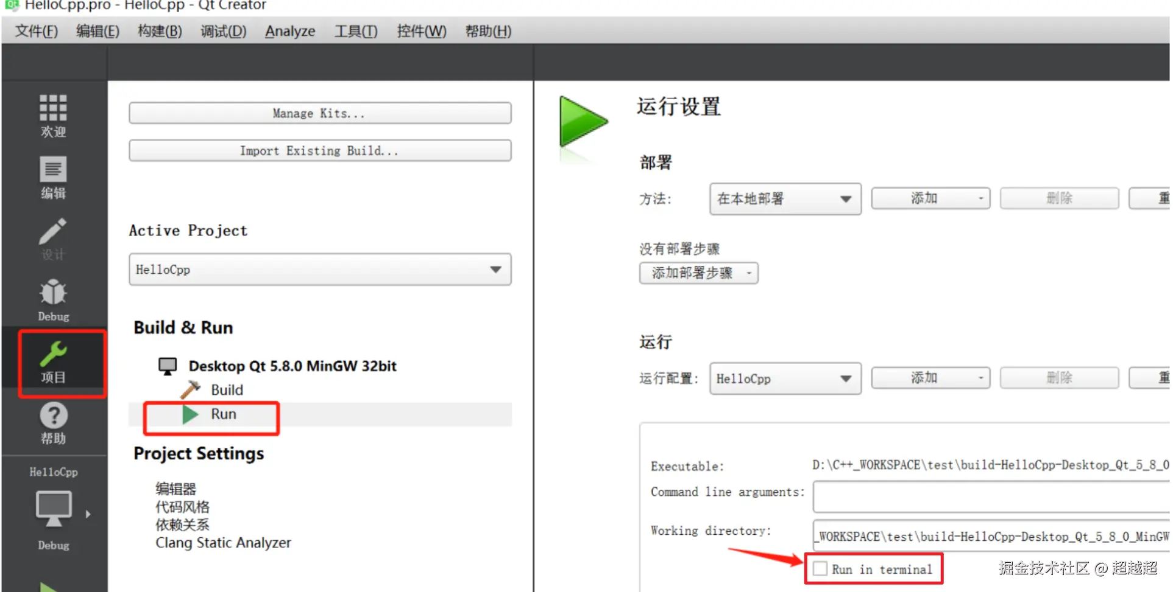Open Projects (项目) mode wrench icon
This screenshot has width=1173, height=592.
[54, 363]
